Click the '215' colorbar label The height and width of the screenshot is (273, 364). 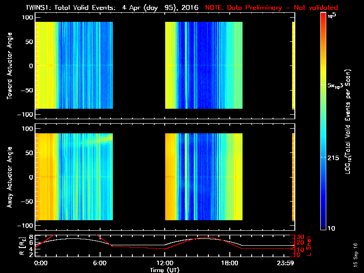click(333, 158)
